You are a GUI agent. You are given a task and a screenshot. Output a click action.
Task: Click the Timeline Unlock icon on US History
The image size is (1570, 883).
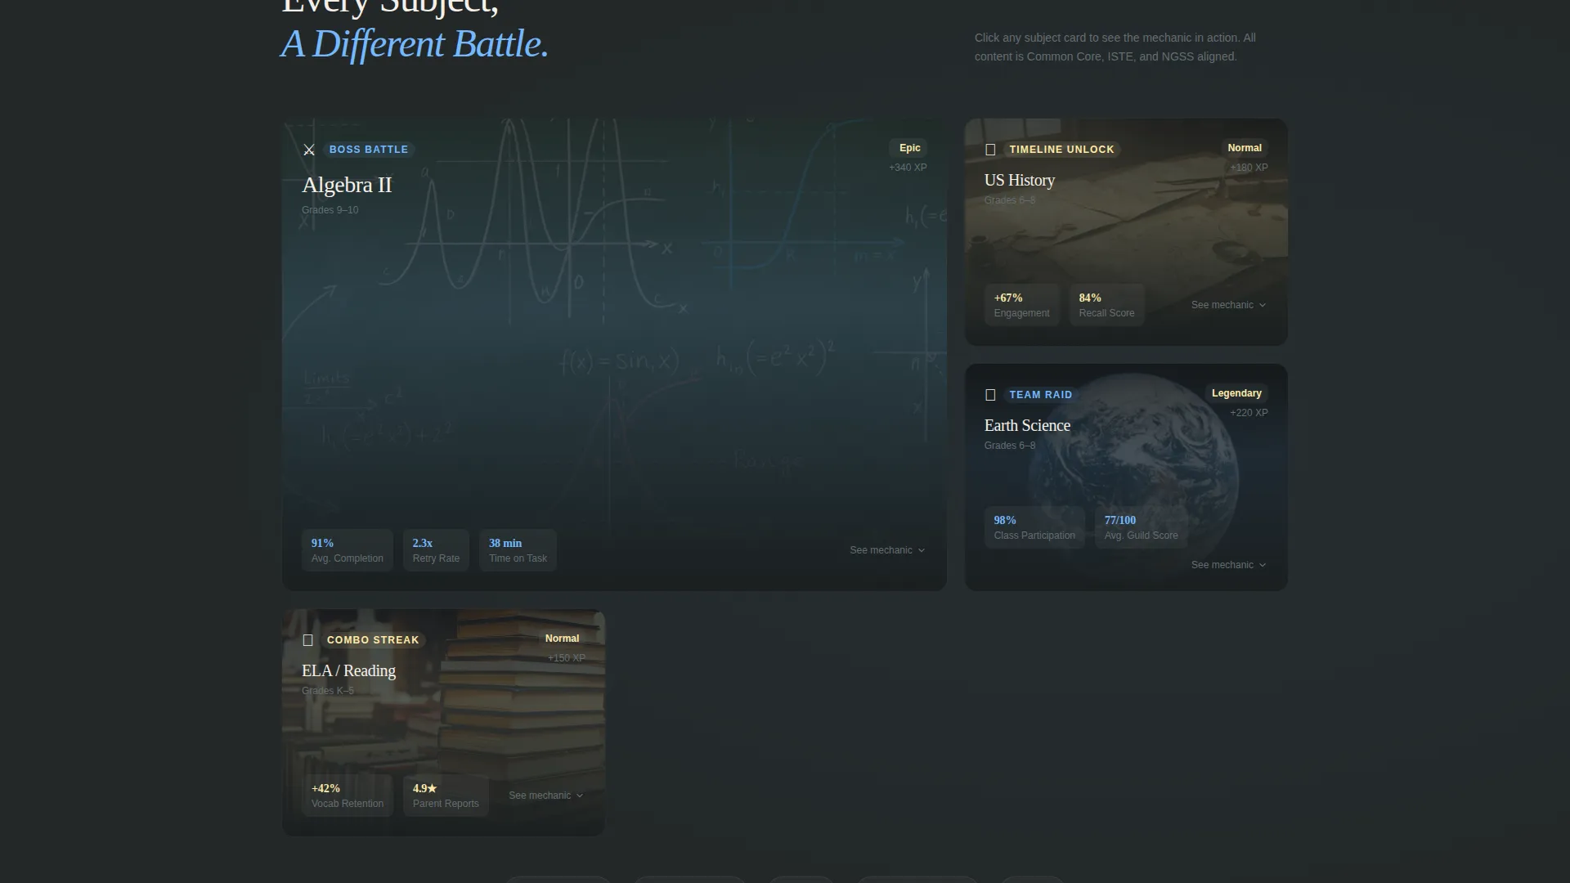[990, 150]
